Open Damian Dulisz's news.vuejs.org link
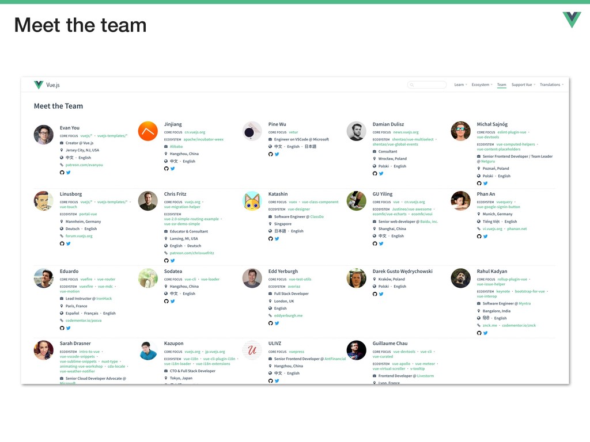This screenshot has width=590, height=442. point(406,132)
